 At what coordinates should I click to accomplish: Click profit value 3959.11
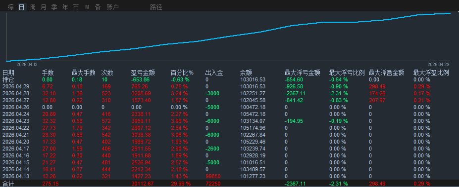pyautogui.click(x=141, y=121)
